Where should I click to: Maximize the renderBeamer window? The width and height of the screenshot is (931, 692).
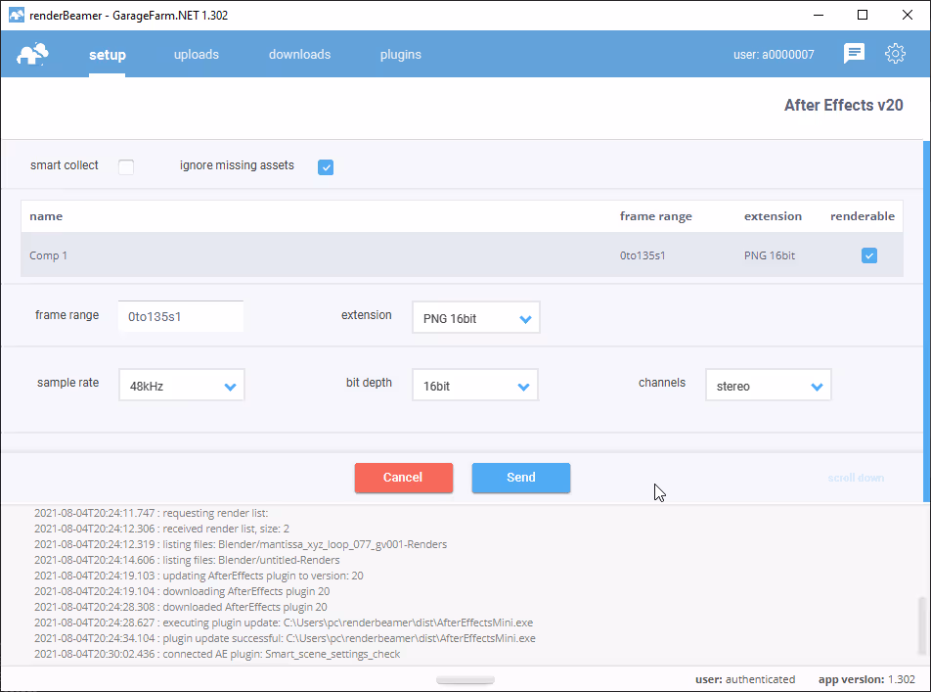click(x=863, y=15)
